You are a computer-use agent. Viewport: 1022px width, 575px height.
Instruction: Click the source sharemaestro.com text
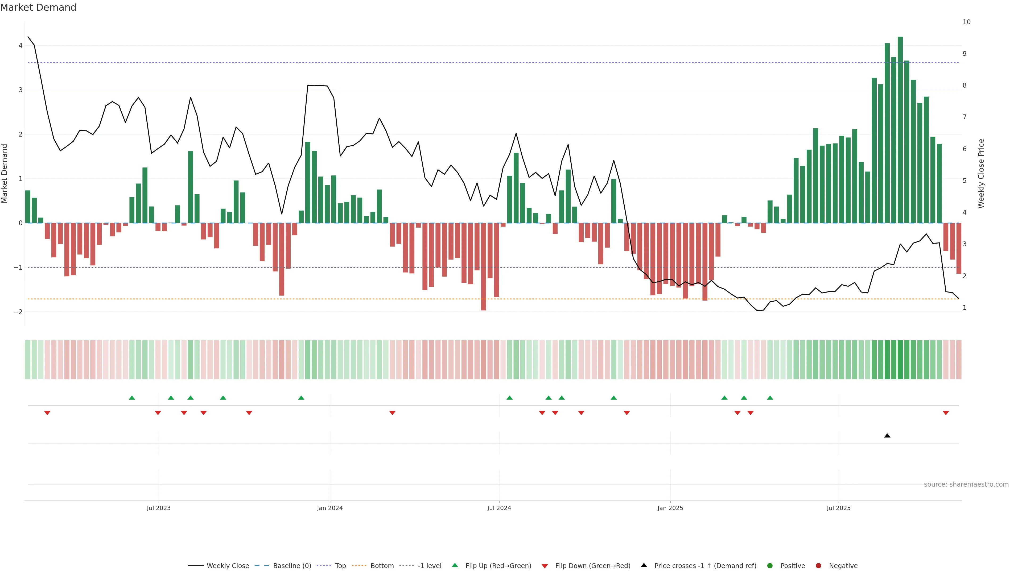[x=966, y=484]
